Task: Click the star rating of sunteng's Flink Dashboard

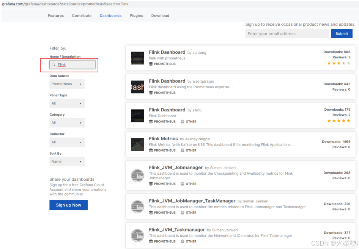Action: [x=339, y=63]
